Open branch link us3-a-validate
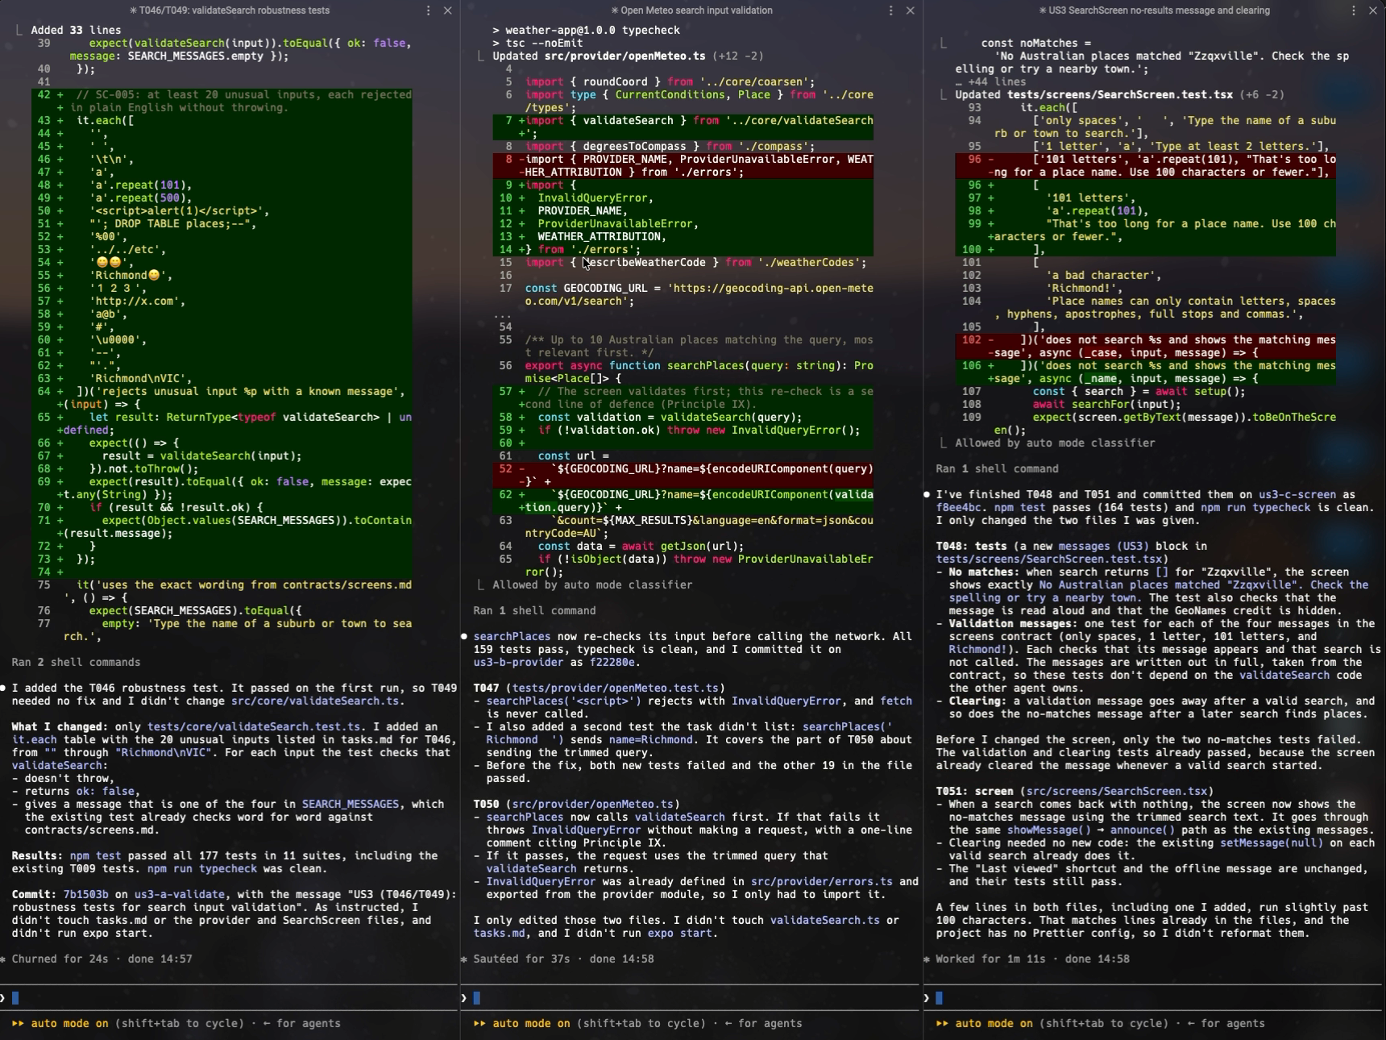This screenshot has width=1386, height=1040. coord(180,895)
